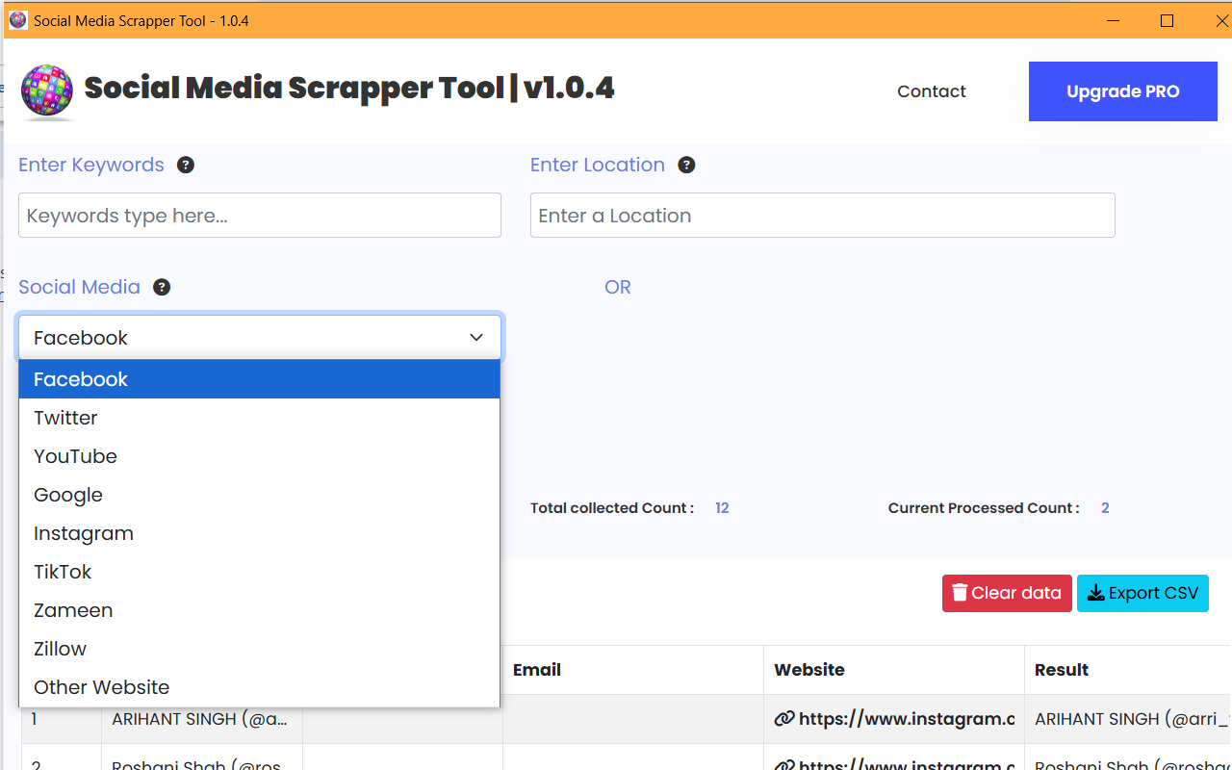Click Current Processed Count value 2
The width and height of the screenshot is (1232, 770).
[x=1105, y=508]
